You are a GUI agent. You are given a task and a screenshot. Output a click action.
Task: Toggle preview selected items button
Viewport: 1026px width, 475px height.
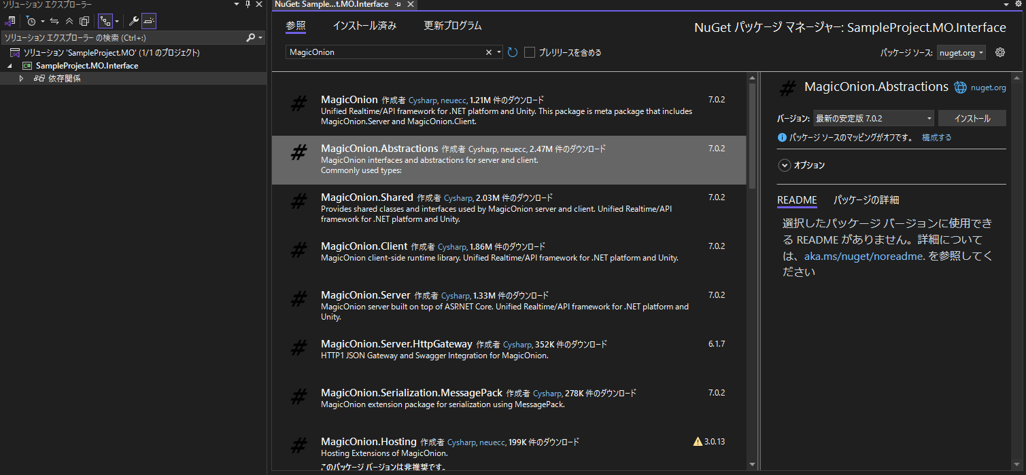[149, 21]
